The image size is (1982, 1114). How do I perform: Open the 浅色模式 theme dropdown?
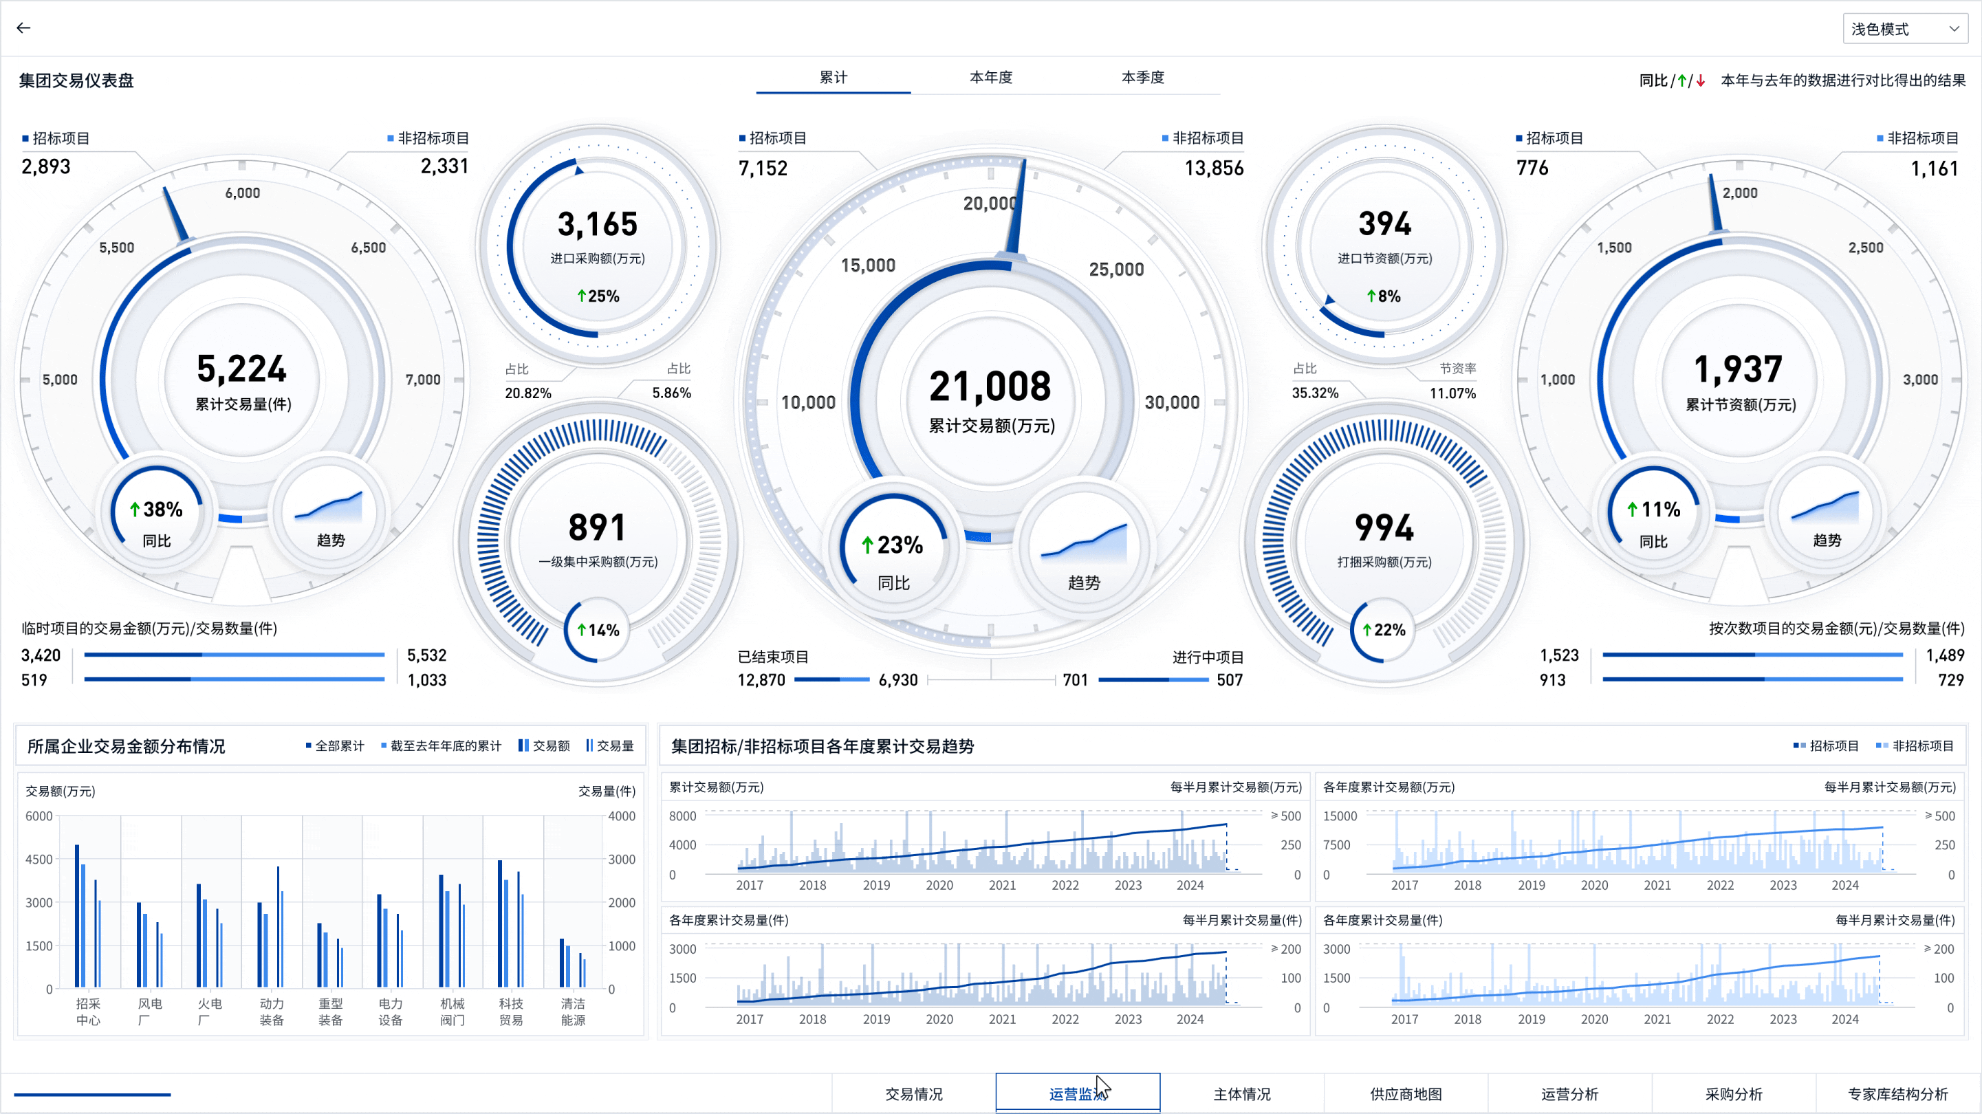coord(1894,30)
